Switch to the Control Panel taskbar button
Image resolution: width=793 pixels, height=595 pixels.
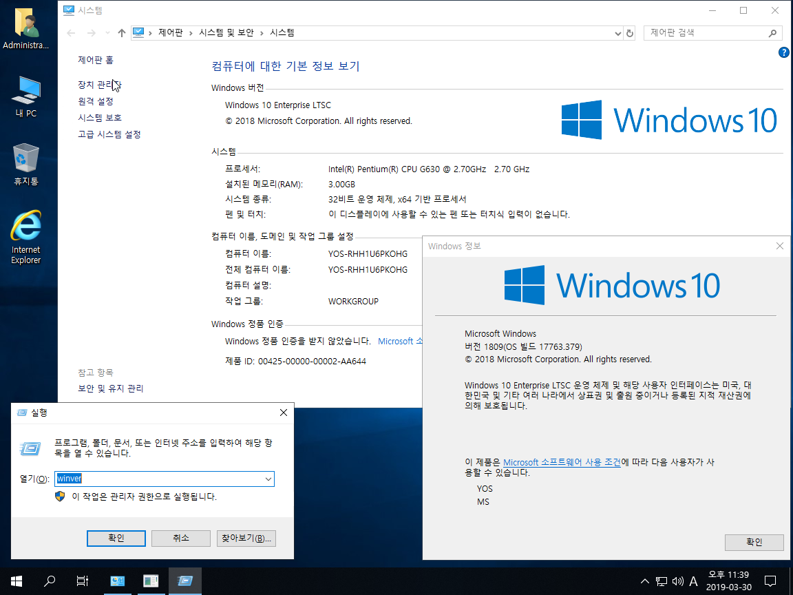point(117,581)
